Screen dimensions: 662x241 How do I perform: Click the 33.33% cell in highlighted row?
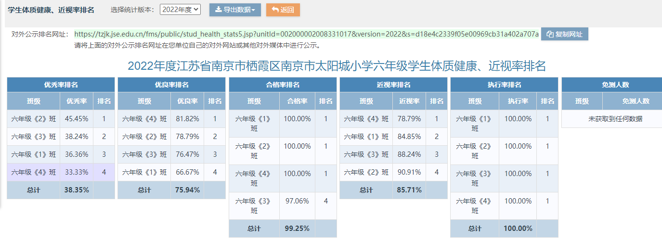pos(77,172)
